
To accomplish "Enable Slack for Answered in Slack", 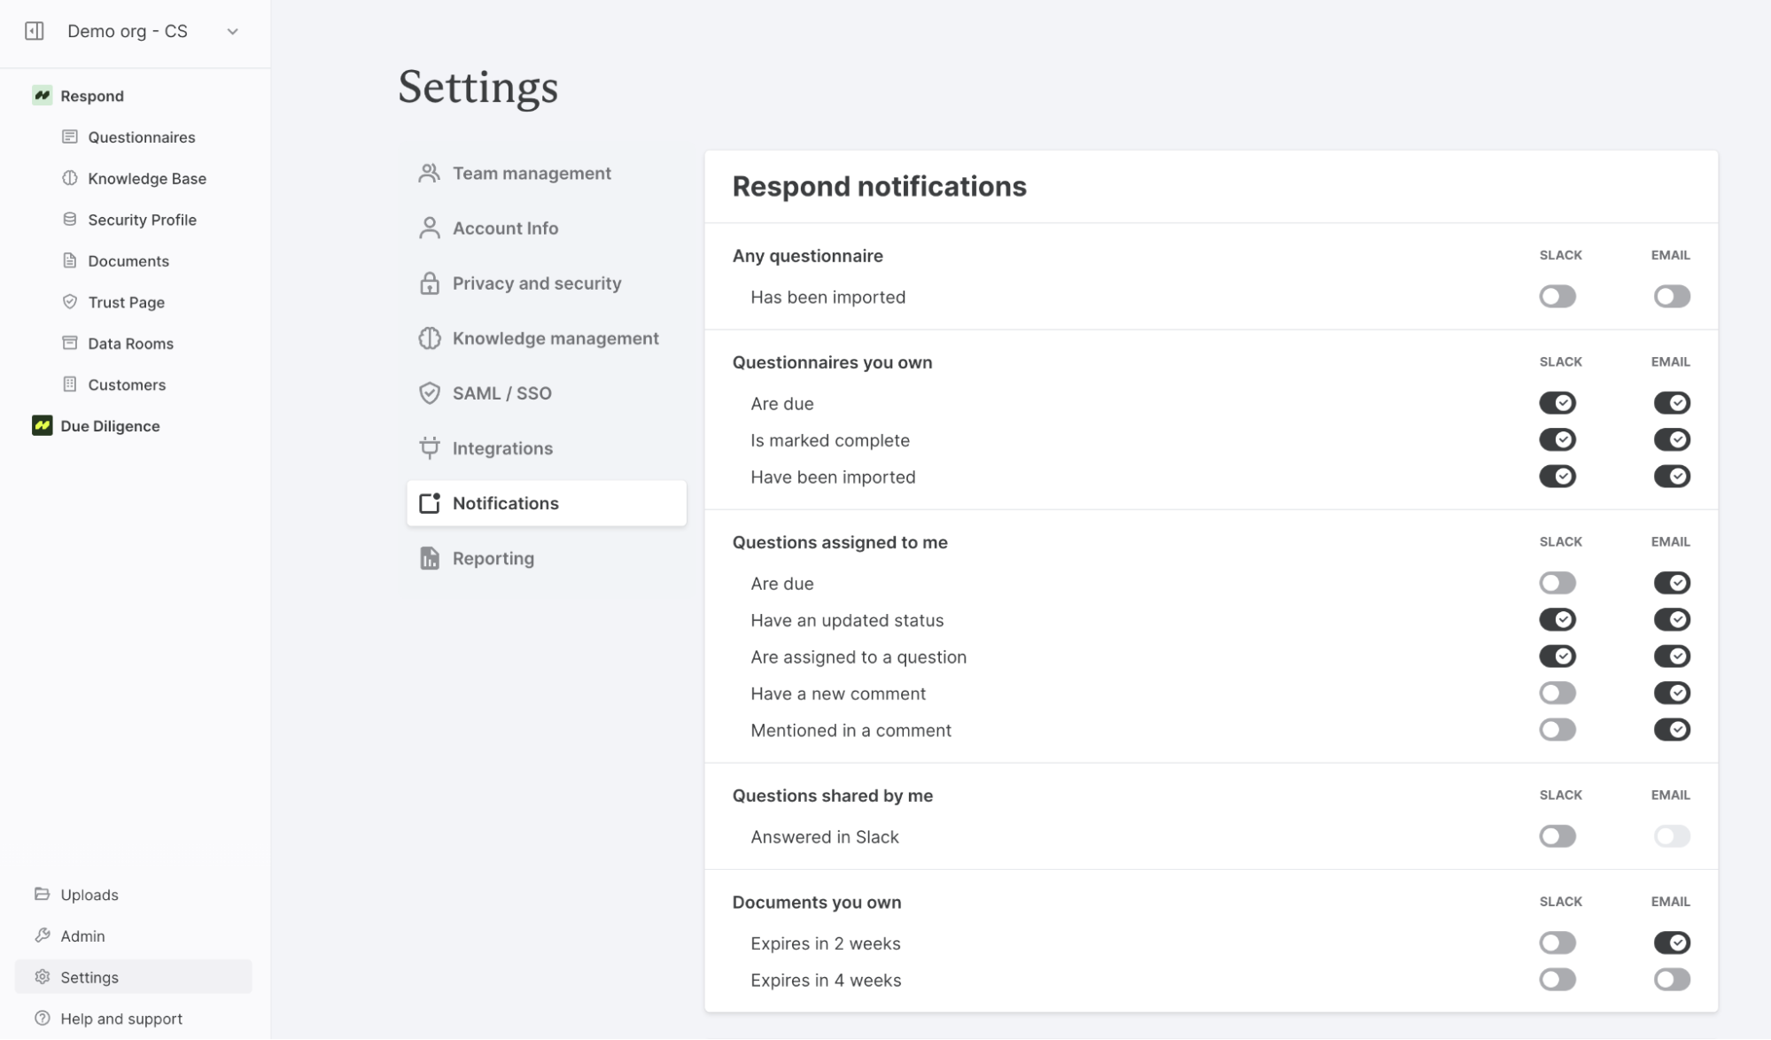I will coord(1557,836).
